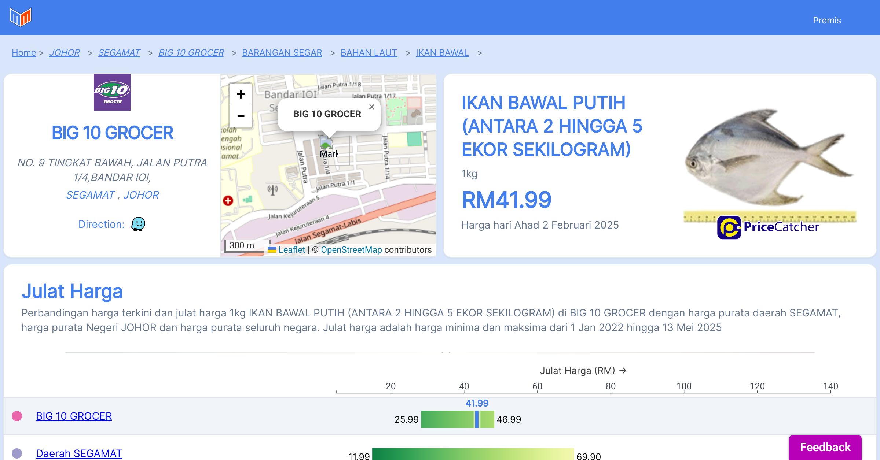Click the OpenStreetMap attribution link

(x=351, y=250)
